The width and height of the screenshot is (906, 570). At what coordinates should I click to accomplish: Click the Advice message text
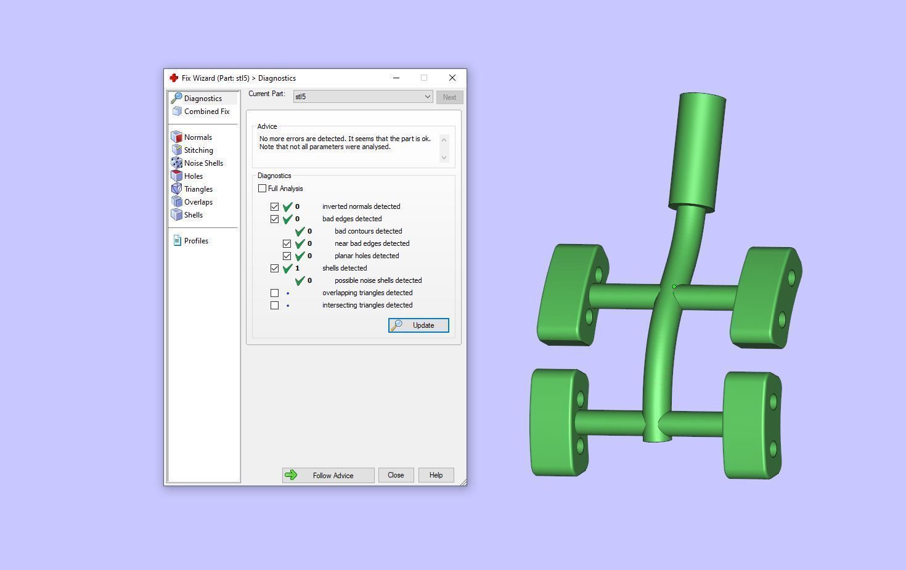pos(345,143)
